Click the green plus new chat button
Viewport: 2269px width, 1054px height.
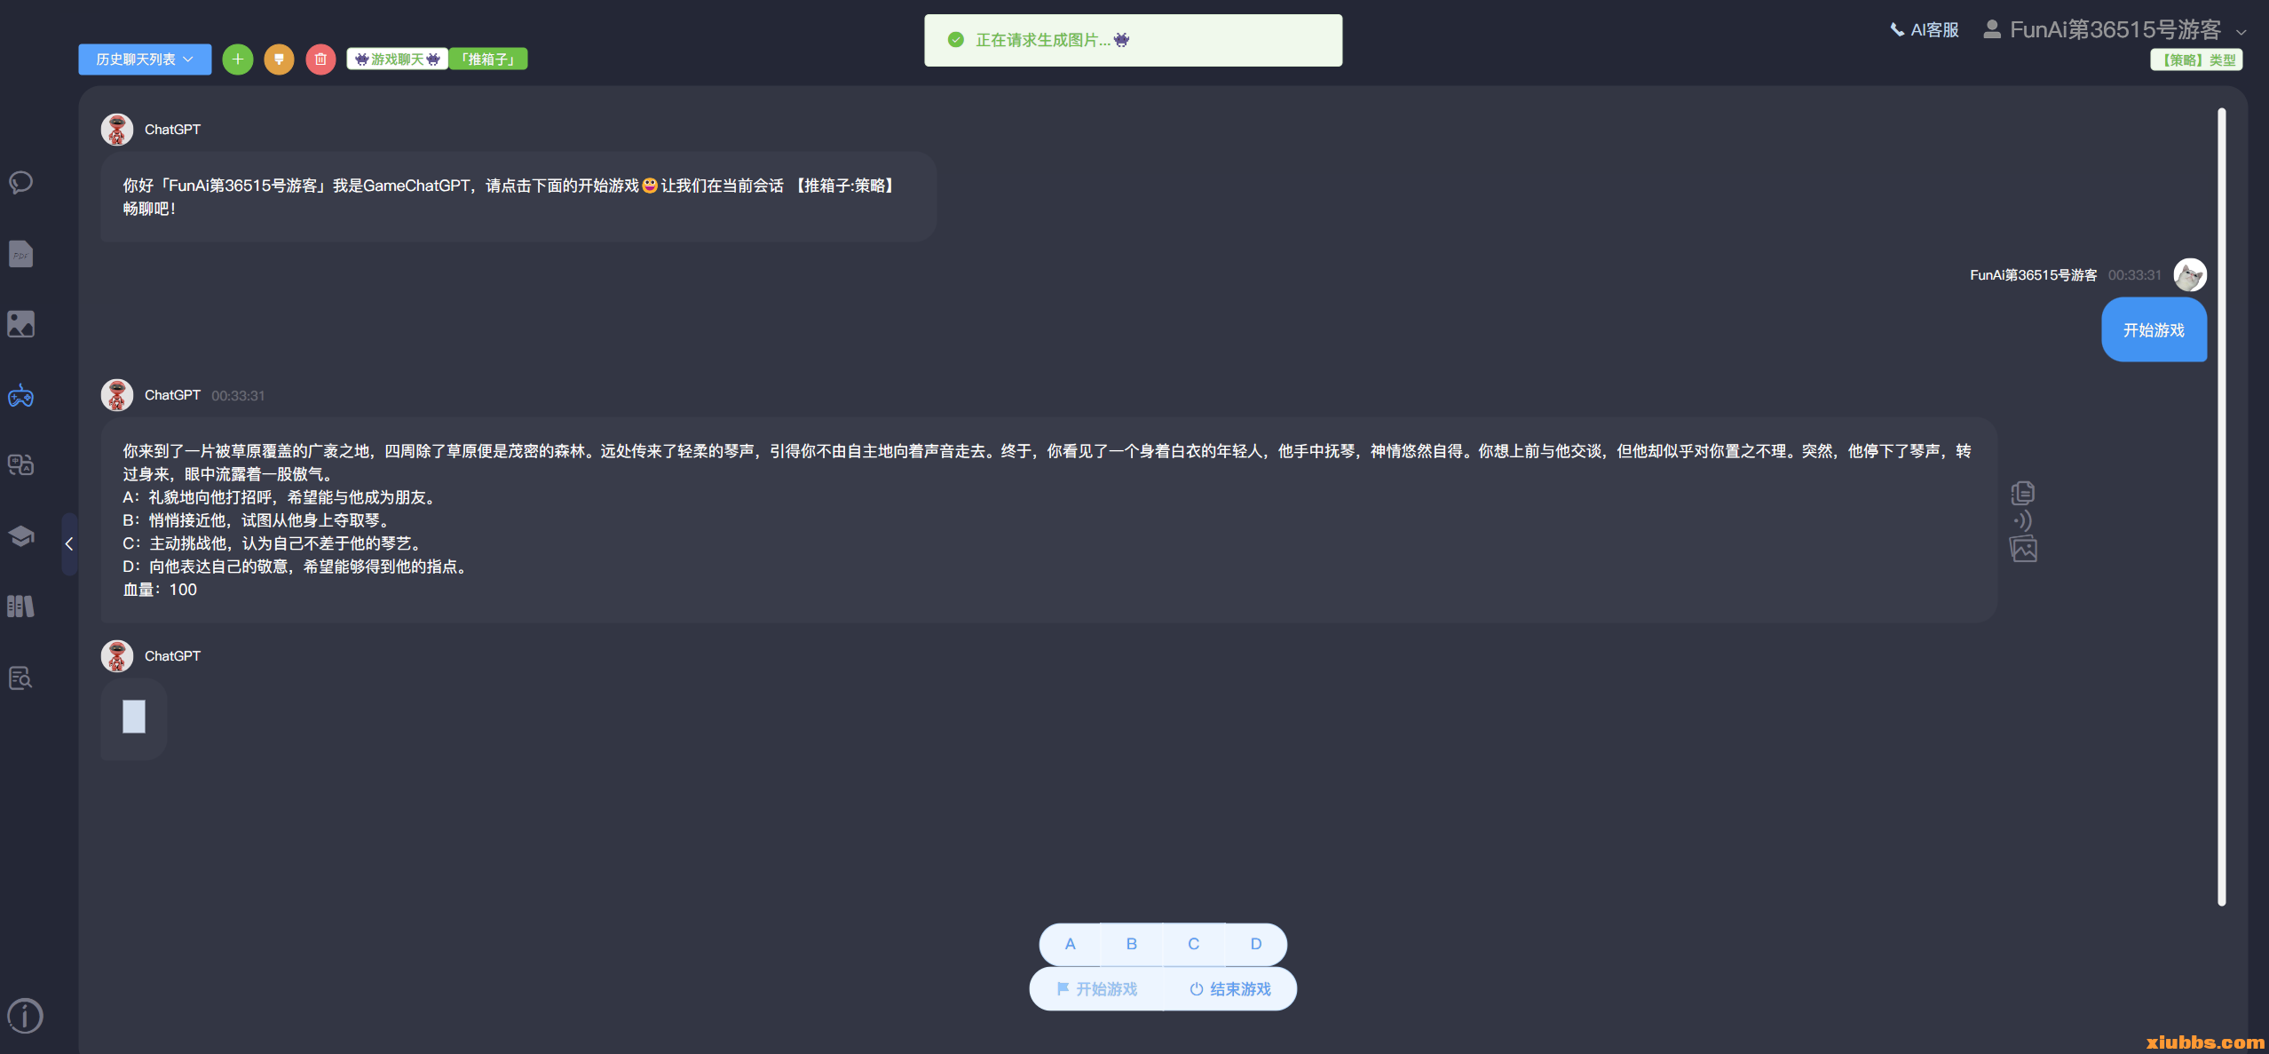pos(237,59)
